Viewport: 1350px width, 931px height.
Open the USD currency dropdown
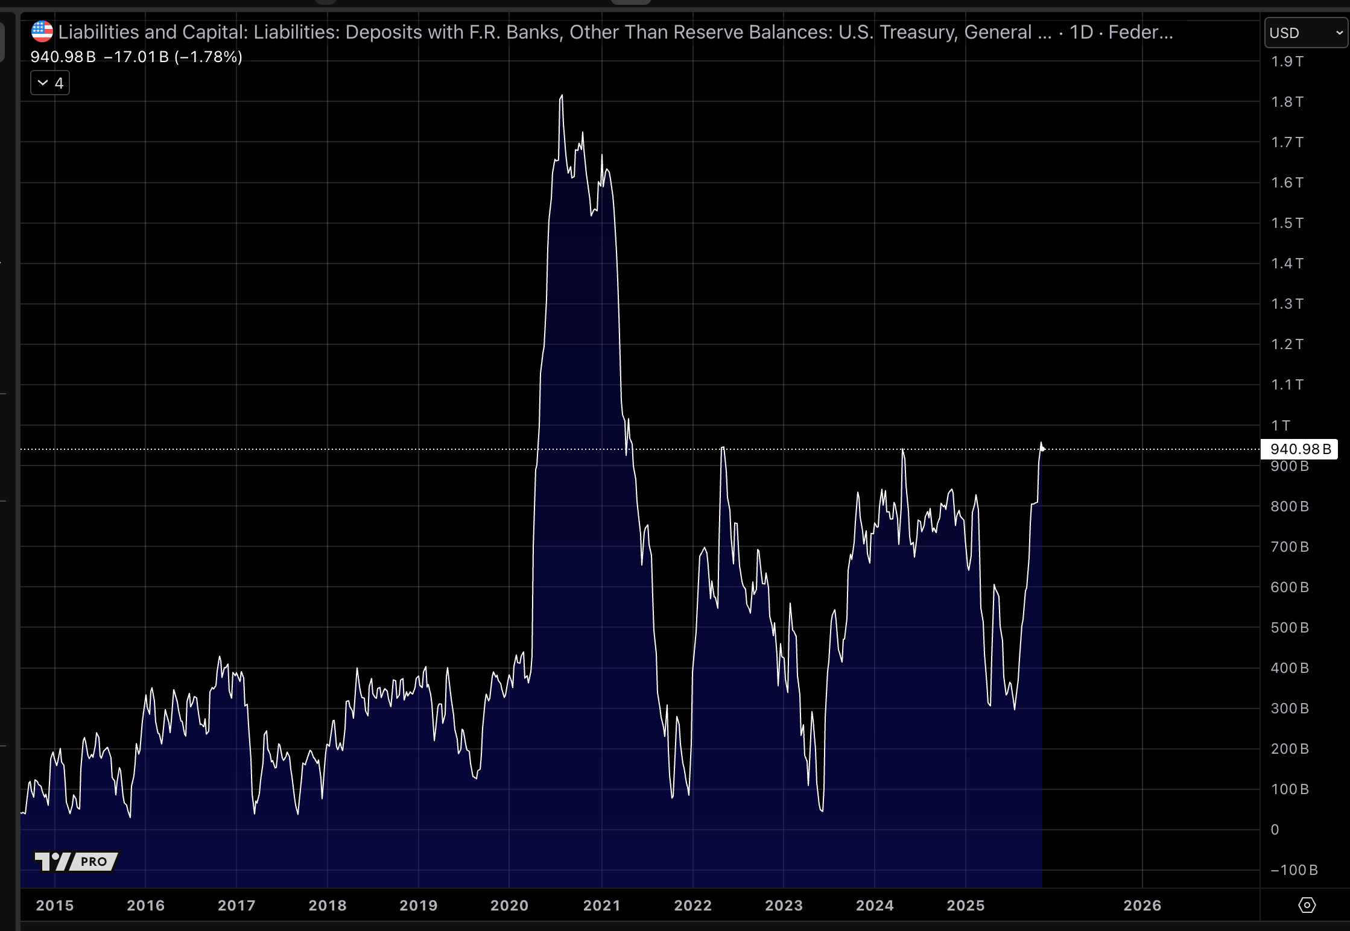click(1306, 33)
